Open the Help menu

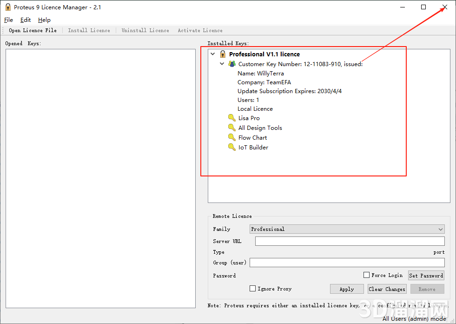44,20
